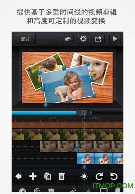The height and width of the screenshot is (194, 135).
Task: Select the beach girl clip in timeline
Action: 100,158
